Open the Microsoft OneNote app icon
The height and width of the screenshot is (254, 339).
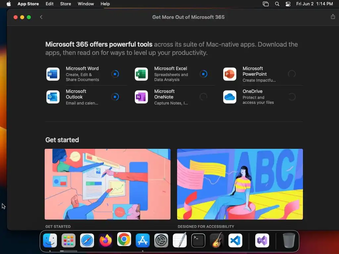tap(141, 97)
